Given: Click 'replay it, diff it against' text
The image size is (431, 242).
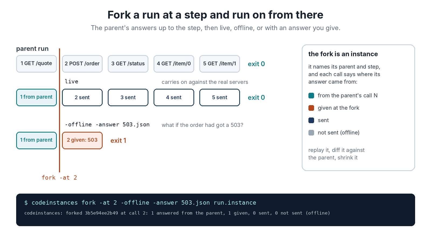Looking at the screenshot, I should tap(336, 150).
